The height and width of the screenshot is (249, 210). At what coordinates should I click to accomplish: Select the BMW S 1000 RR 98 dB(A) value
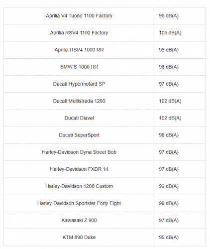(x=169, y=67)
